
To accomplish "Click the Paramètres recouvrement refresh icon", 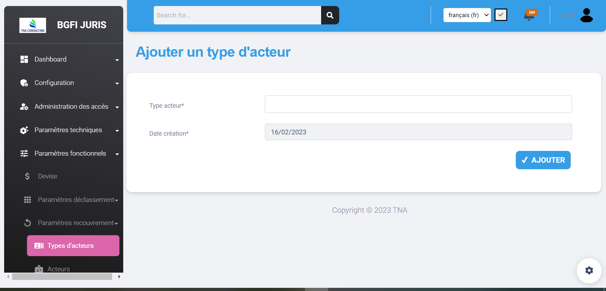I will (x=28, y=223).
